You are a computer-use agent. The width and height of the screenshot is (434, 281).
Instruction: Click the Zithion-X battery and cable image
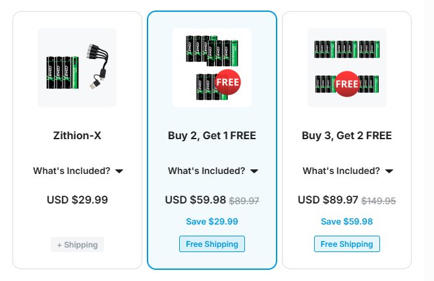pos(77,67)
